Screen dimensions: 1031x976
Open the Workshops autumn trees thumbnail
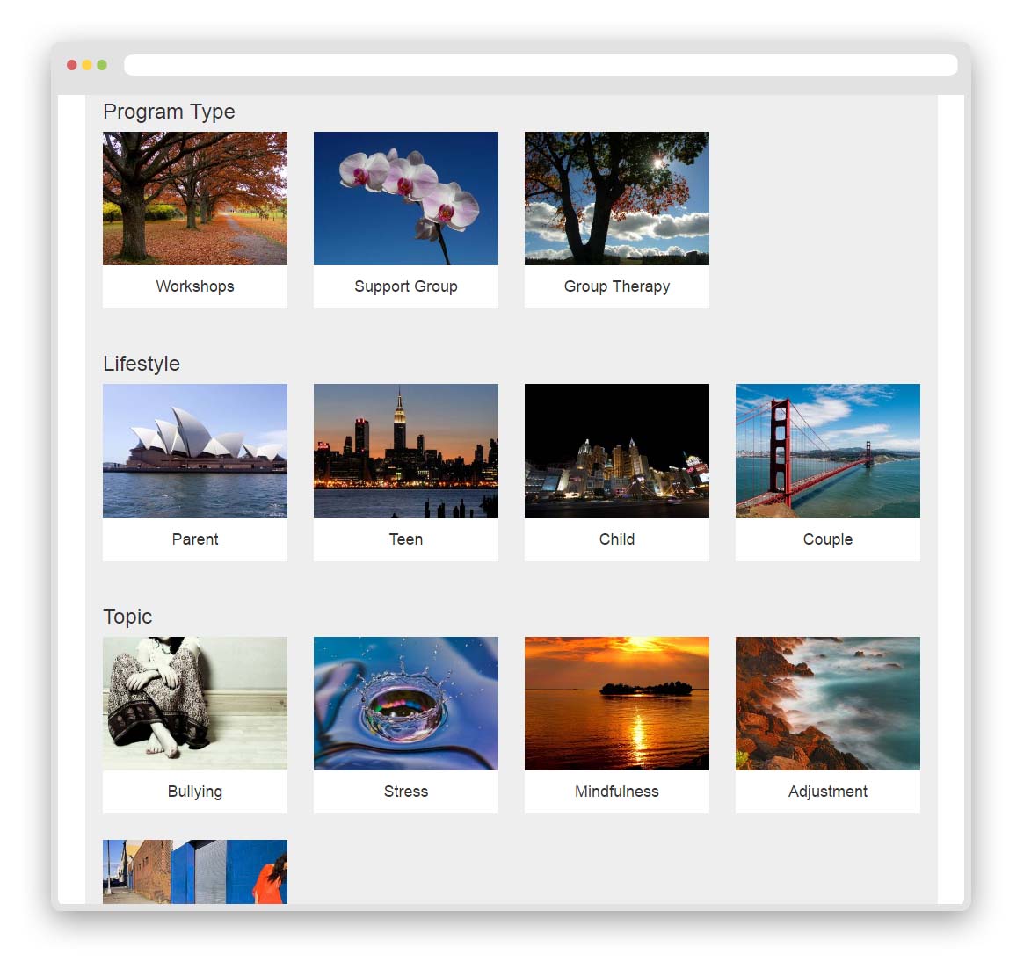tap(194, 199)
